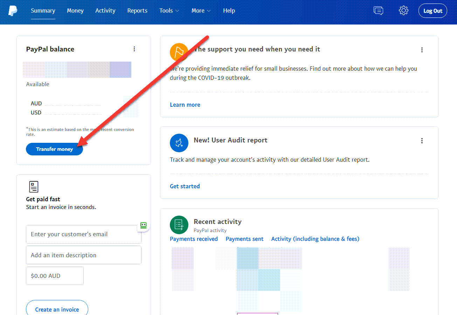Click the Available label under balance
This screenshot has width=457, height=315.
click(x=38, y=84)
